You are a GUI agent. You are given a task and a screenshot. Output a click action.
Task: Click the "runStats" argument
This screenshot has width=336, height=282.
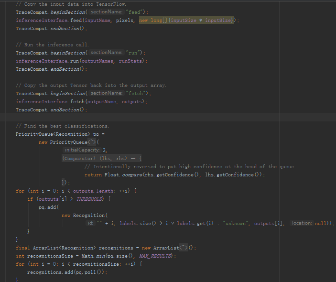tap(130, 61)
